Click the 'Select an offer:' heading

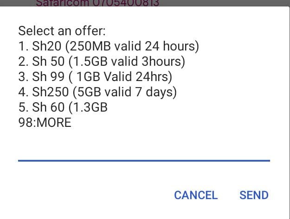click(x=62, y=31)
